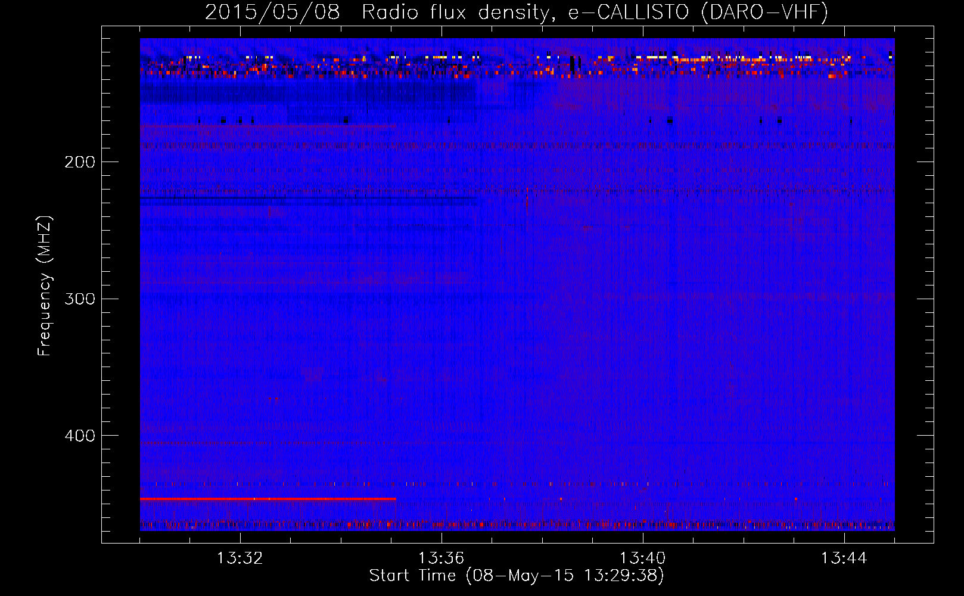This screenshot has height=596, width=964.
Task: Click the 200 frequency tick label
Action: [79, 162]
